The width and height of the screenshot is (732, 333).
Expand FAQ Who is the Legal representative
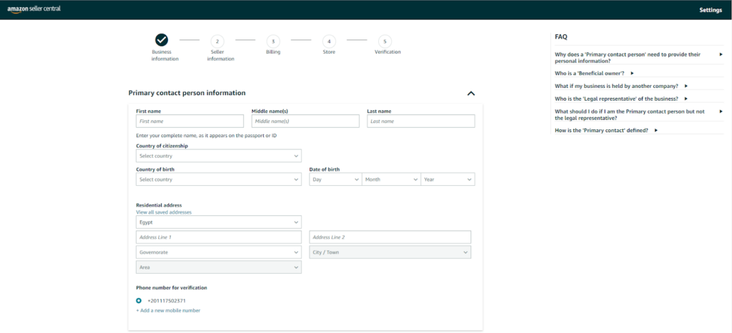[621, 99]
